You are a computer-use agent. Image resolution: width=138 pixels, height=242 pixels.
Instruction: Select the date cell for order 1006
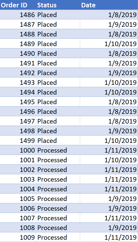[109, 208]
